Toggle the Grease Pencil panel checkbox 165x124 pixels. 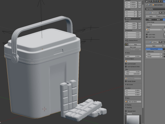point(128,41)
